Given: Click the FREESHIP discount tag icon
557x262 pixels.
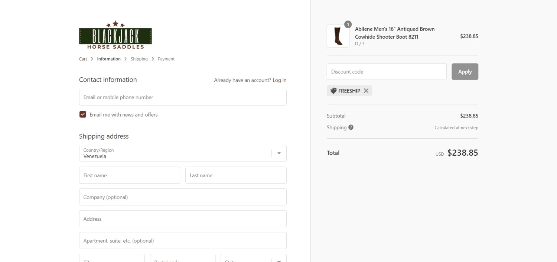Looking at the screenshot, I should coord(333,91).
